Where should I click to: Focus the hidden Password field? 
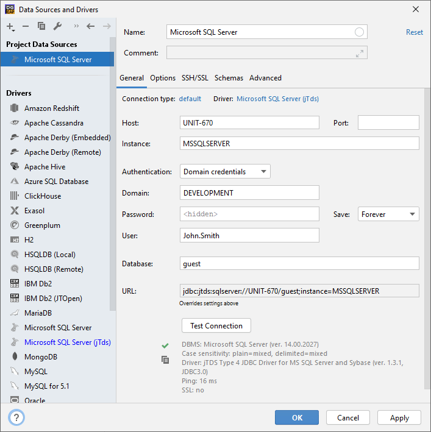point(249,214)
